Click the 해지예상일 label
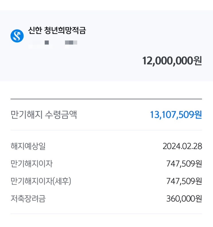The height and width of the screenshot is (227, 213). (28, 147)
